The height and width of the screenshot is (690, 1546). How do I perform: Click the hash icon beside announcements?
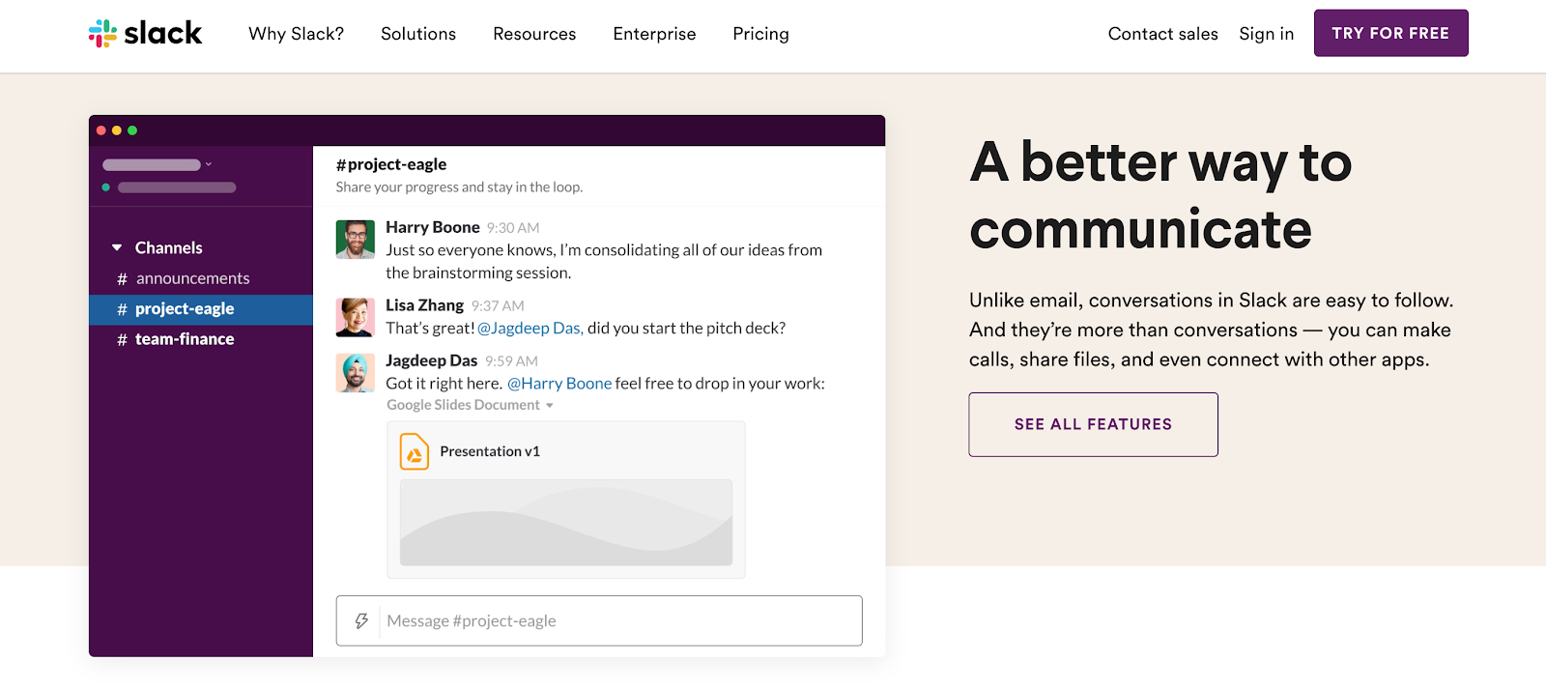122,279
